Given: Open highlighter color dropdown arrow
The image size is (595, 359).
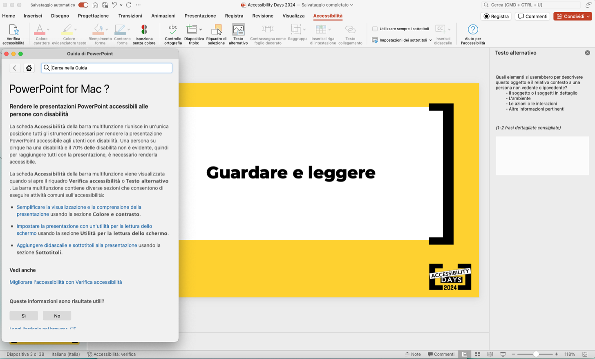Looking at the screenshot, I should 76,30.
